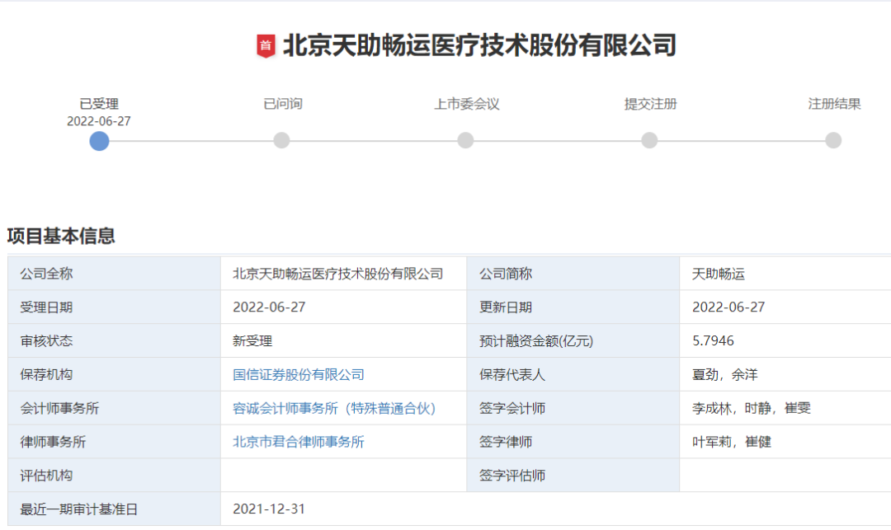Click the 更新日期 label cell

pos(573,307)
